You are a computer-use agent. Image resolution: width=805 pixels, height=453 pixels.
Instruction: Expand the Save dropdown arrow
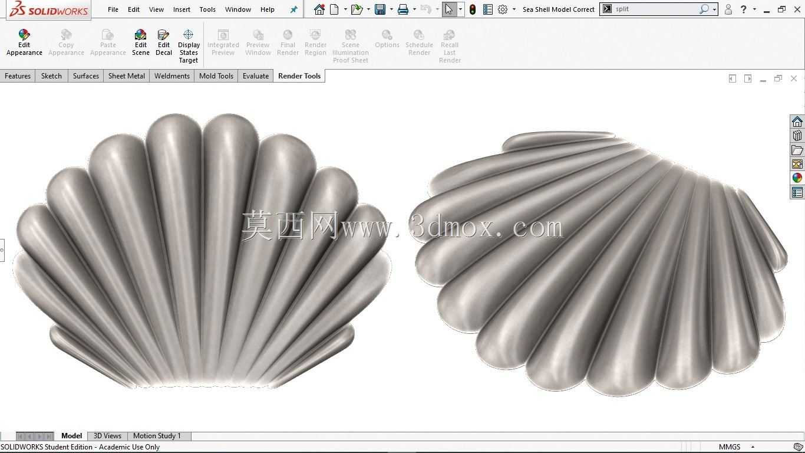[x=391, y=9]
